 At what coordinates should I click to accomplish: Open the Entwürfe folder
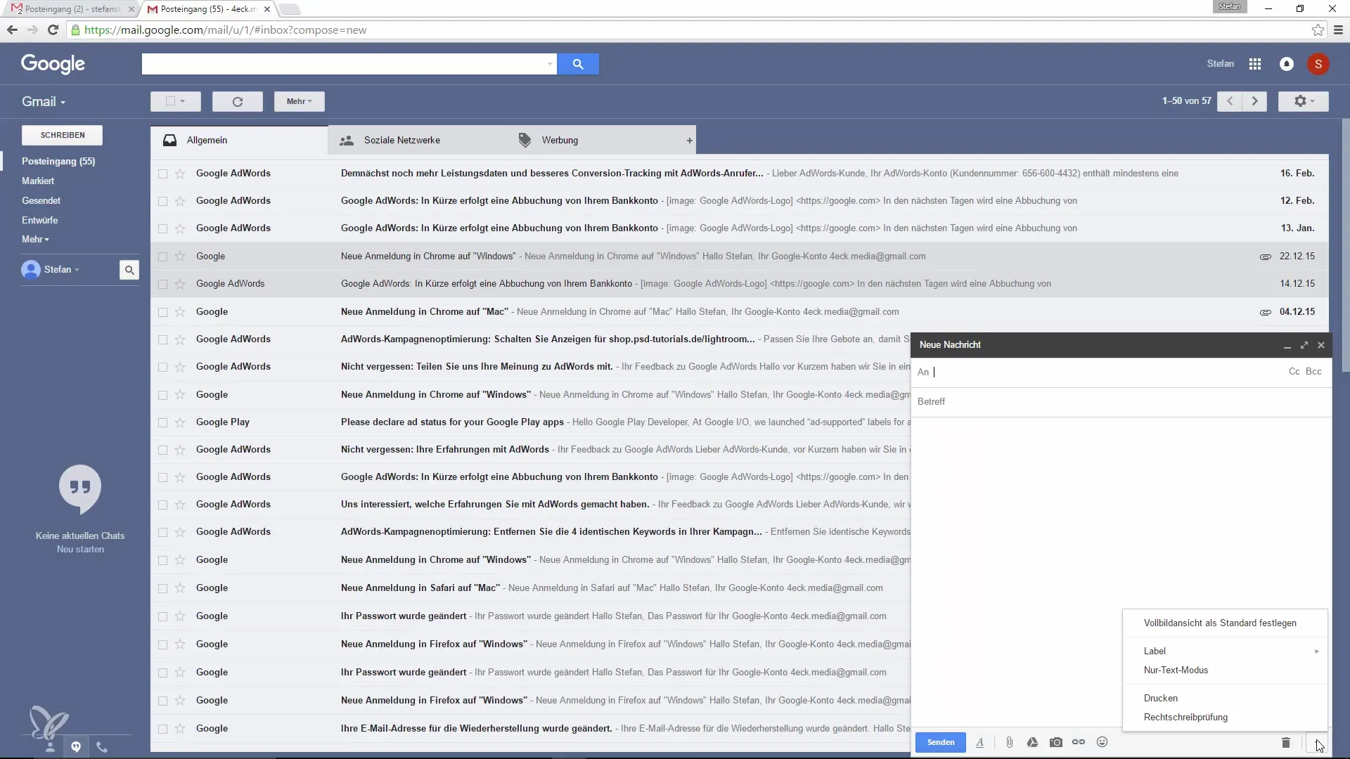pos(39,221)
